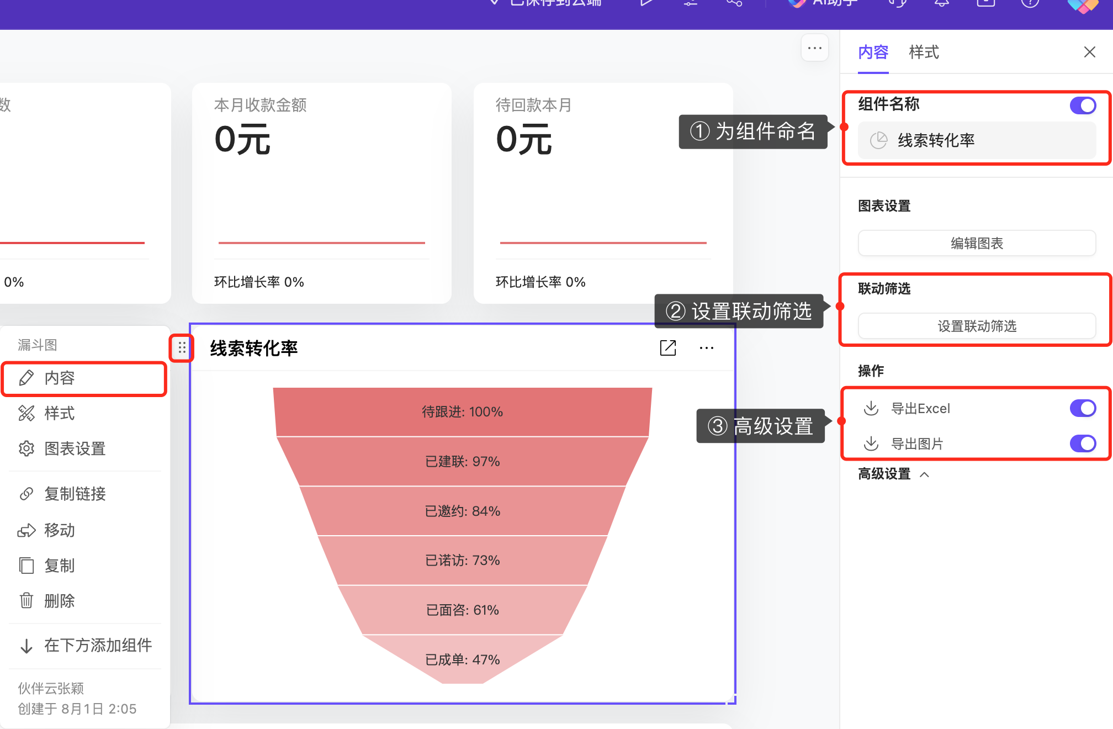1113x729 pixels.
Task: Open 线索转化率 chart in fullscreen icon
Action: tap(668, 348)
